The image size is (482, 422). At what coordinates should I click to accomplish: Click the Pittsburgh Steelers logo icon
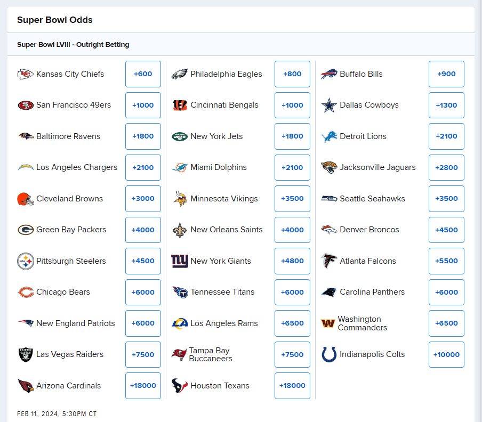click(25, 261)
